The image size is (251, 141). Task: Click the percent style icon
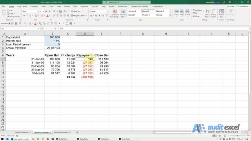tap(96, 16)
